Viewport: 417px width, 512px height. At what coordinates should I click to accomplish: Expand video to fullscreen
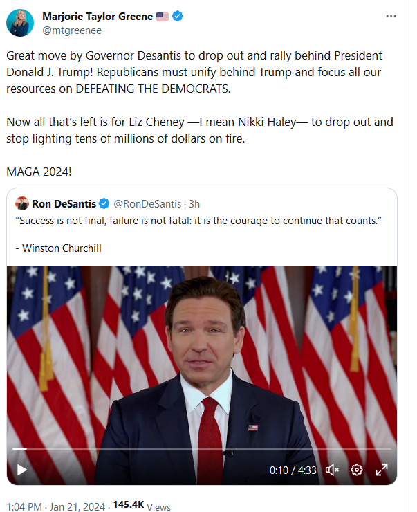coord(381,470)
